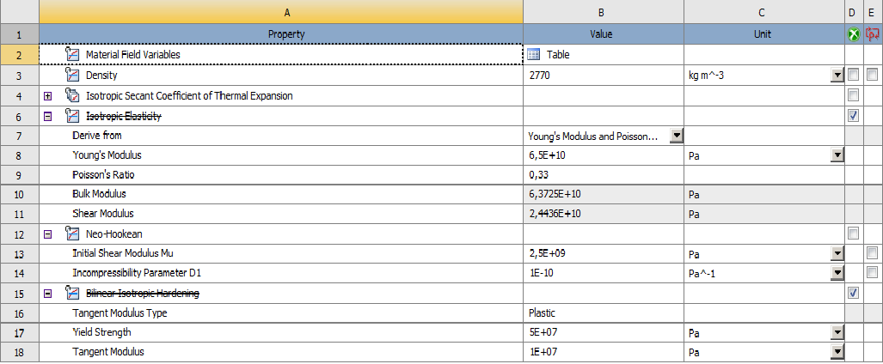Image resolution: width=883 pixels, height=364 pixels.
Task: Click Bulk Modulus value 6,3725E+10
Action: (604, 195)
